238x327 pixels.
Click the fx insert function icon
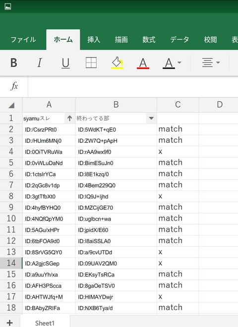(14, 86)
